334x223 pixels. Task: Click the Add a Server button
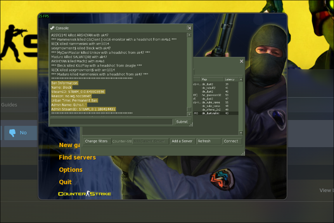click(182, 141)
